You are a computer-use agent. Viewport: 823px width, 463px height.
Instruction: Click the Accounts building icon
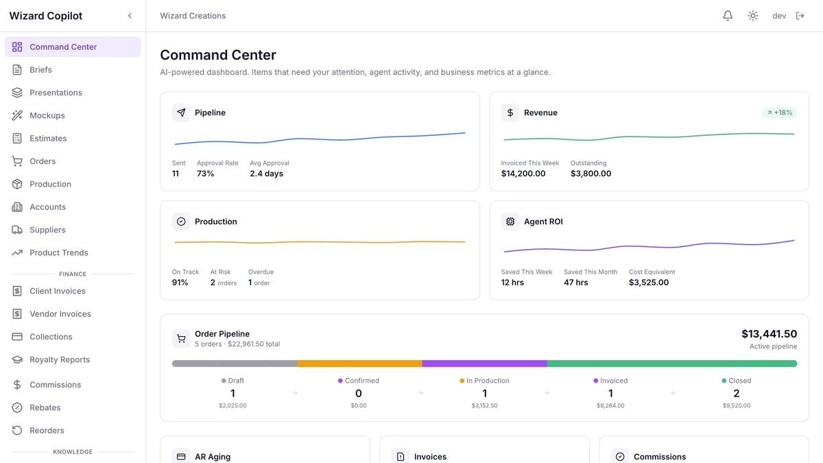(17, 207)
